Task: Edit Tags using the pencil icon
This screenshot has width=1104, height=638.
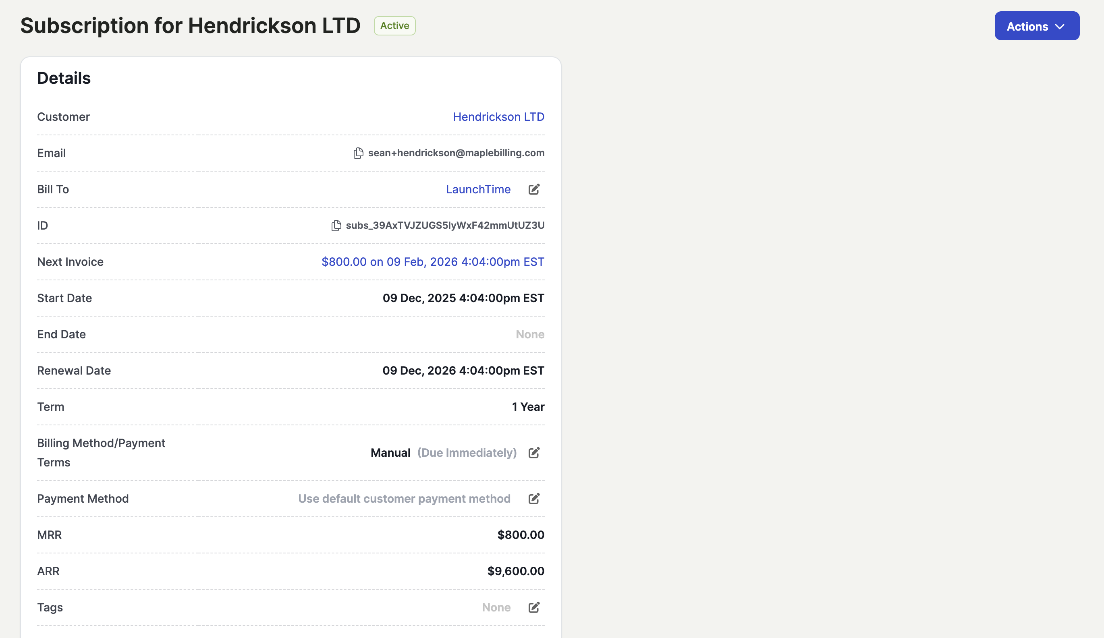Action: 533,607
